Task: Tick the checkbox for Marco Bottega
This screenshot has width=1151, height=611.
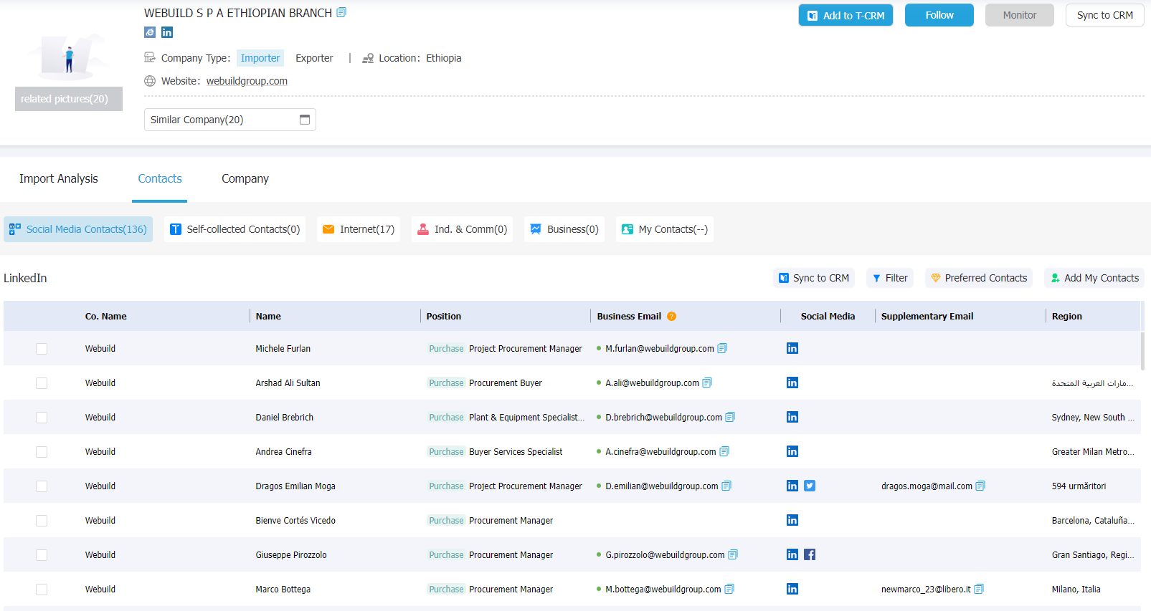Action: 42,590
